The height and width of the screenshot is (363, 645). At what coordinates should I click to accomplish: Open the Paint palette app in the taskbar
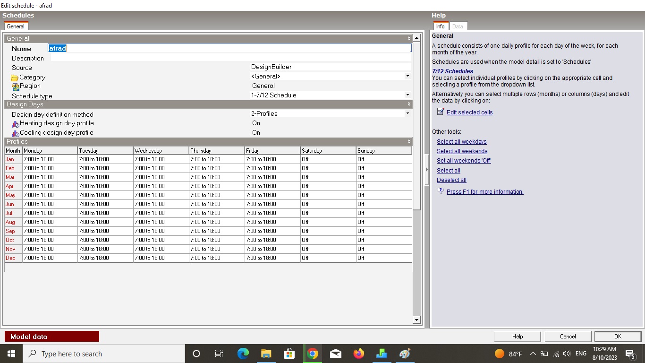[x=405, y=354]
